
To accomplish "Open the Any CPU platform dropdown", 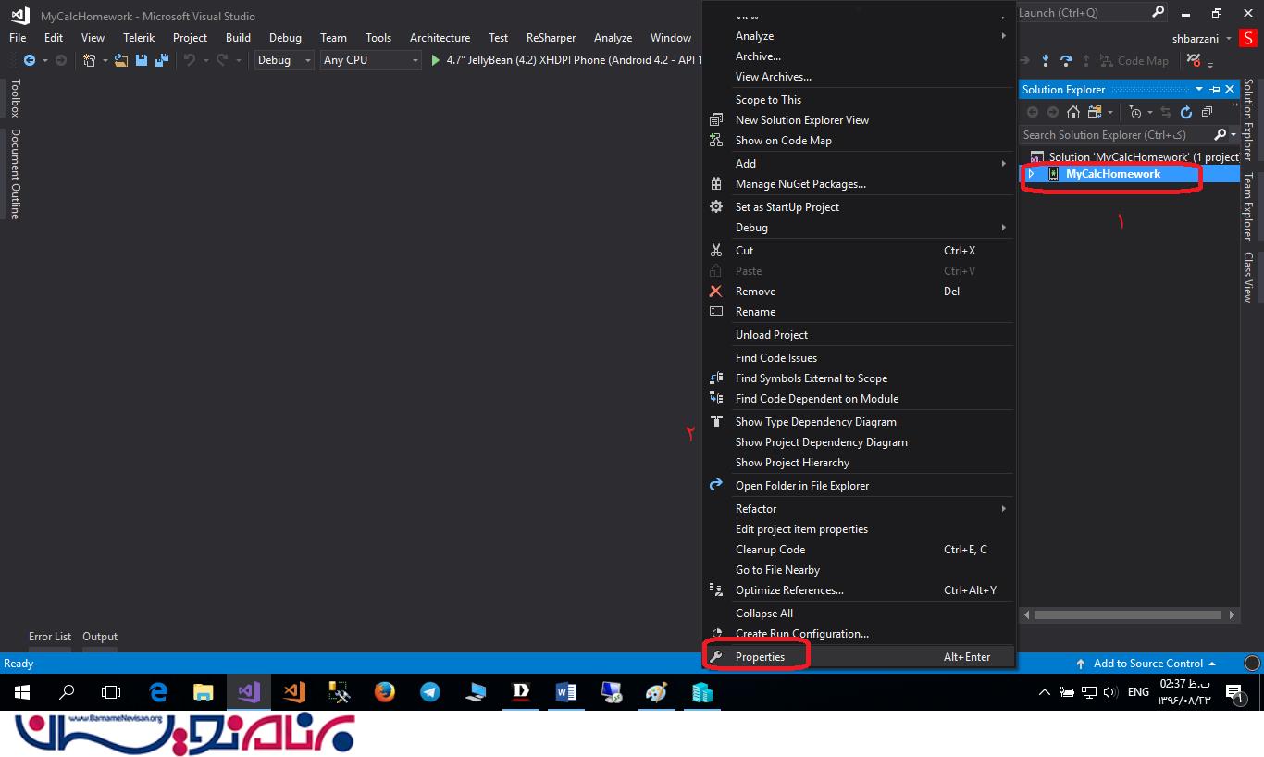I will click(370, 60).
